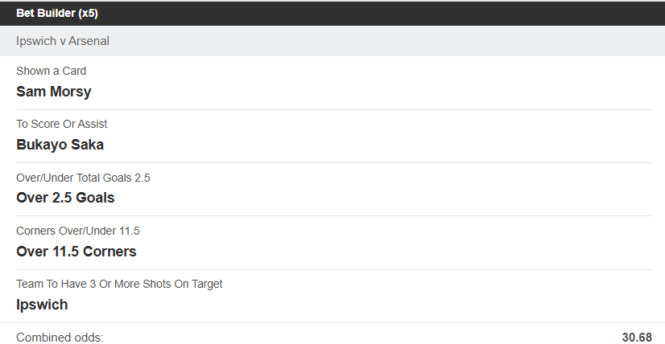Choose the Bukayo Saka selection
The width and height of the screenshot is (665, 344).
60,145
